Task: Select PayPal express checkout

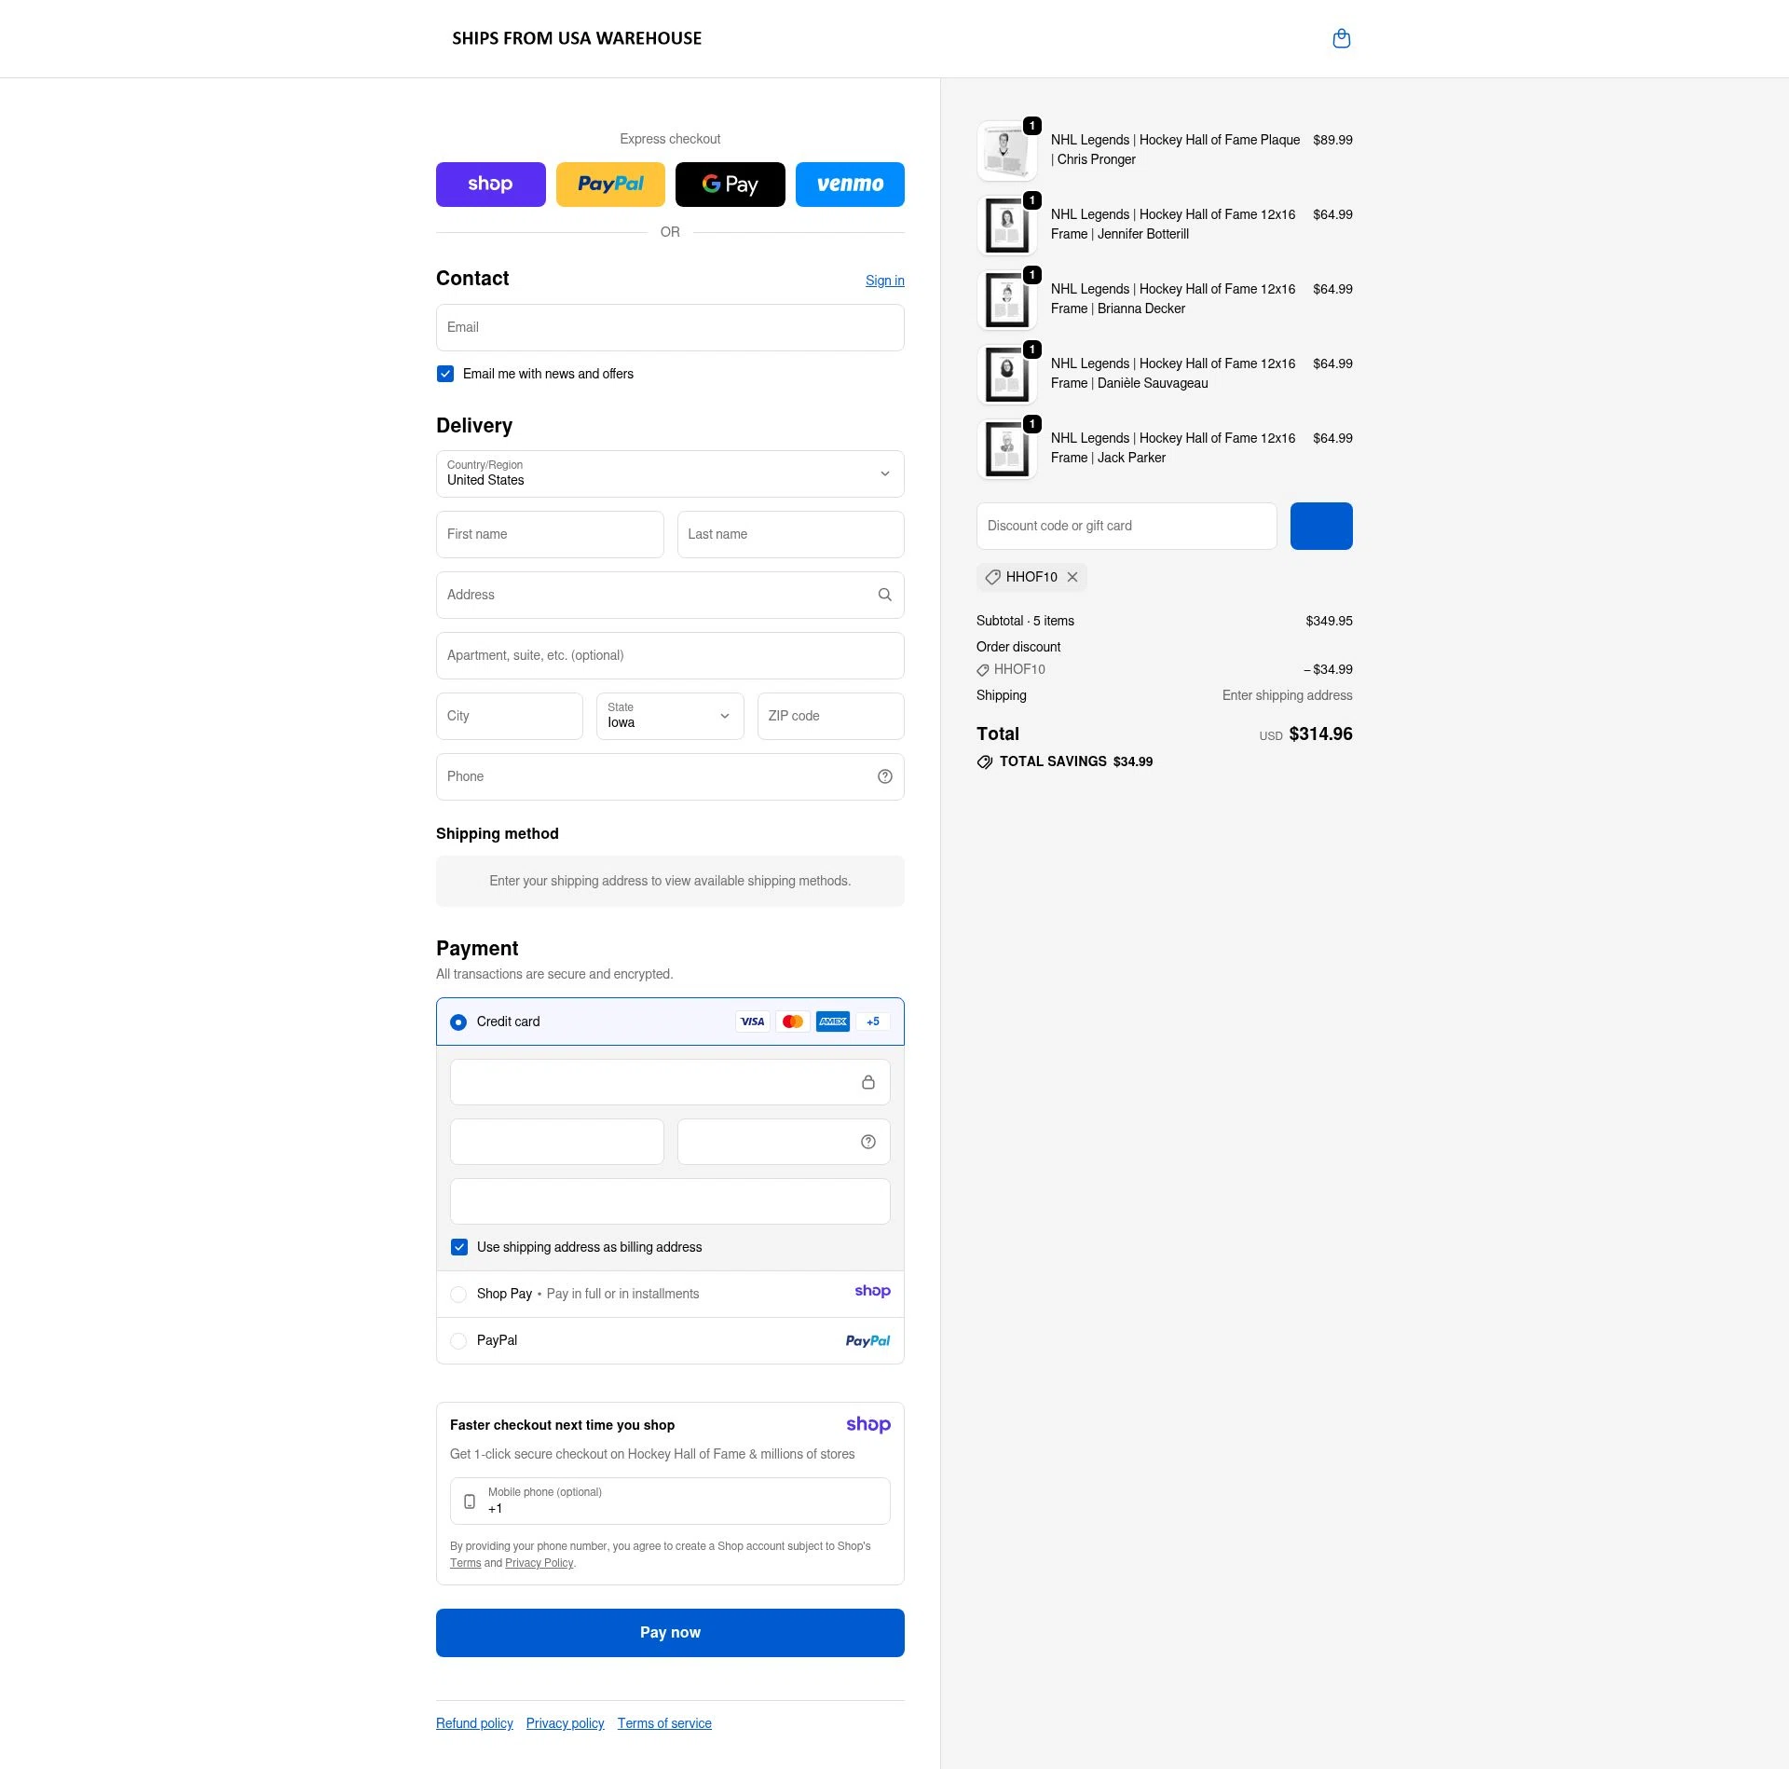Action: click(610, 184)
